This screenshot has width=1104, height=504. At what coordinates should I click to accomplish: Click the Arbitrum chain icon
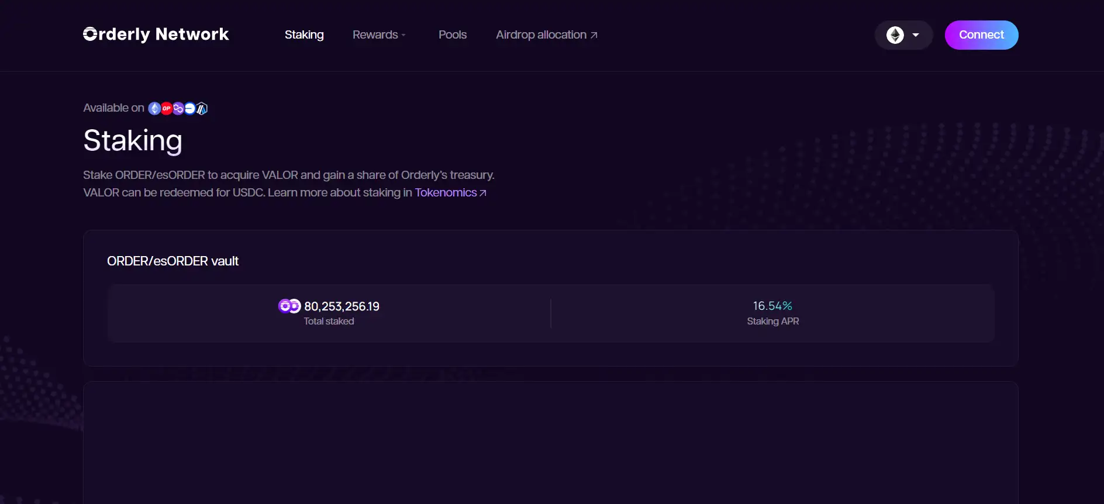tap(202, 109)
